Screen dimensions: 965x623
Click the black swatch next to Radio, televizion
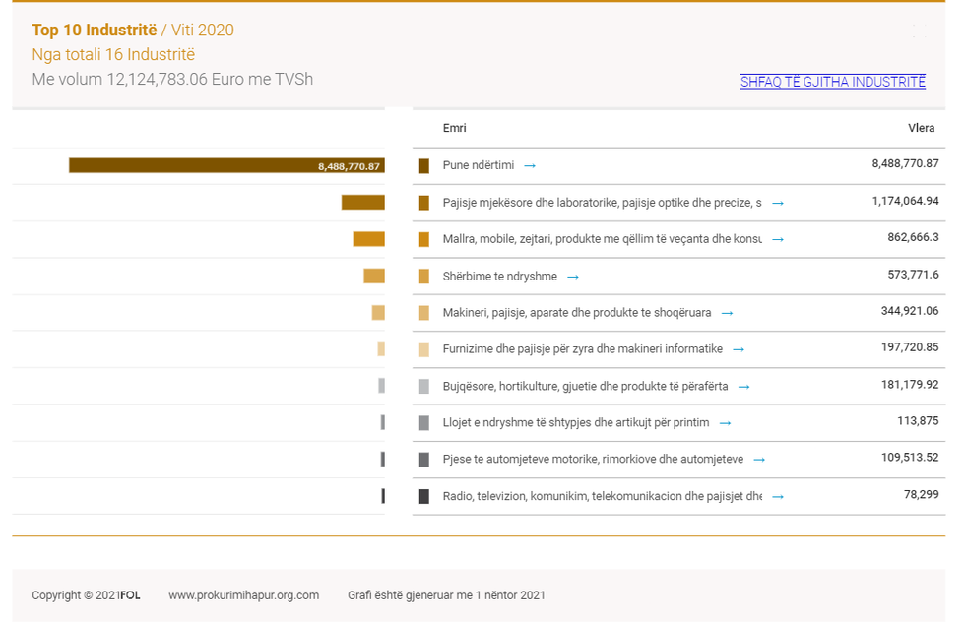tap(424, 497)
